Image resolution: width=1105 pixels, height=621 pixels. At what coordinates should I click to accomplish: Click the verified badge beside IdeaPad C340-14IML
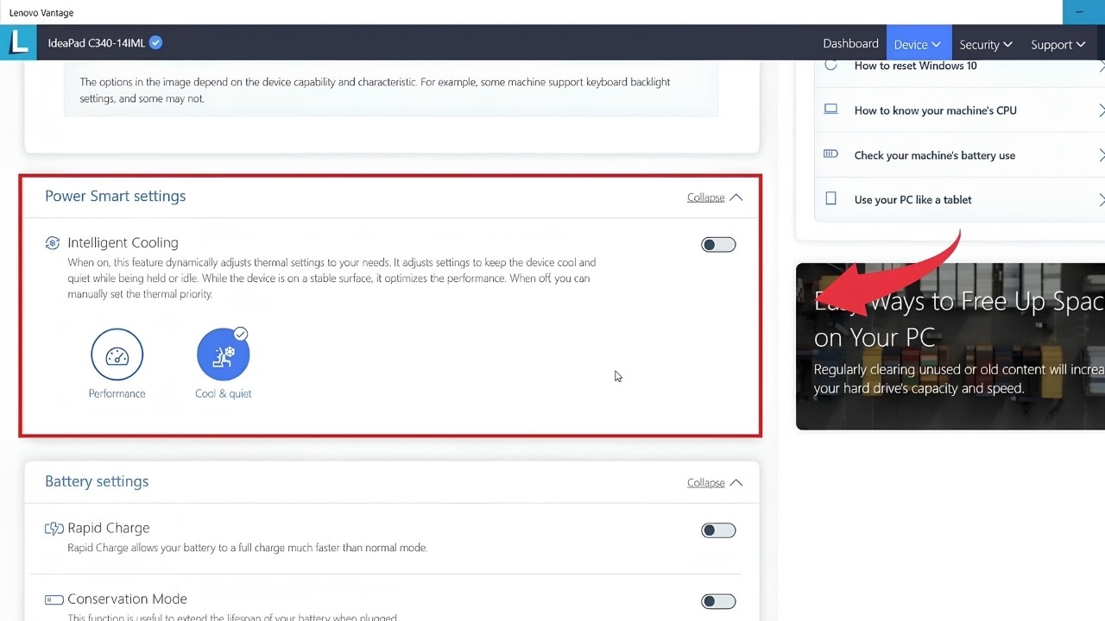[x=156, y=42]
